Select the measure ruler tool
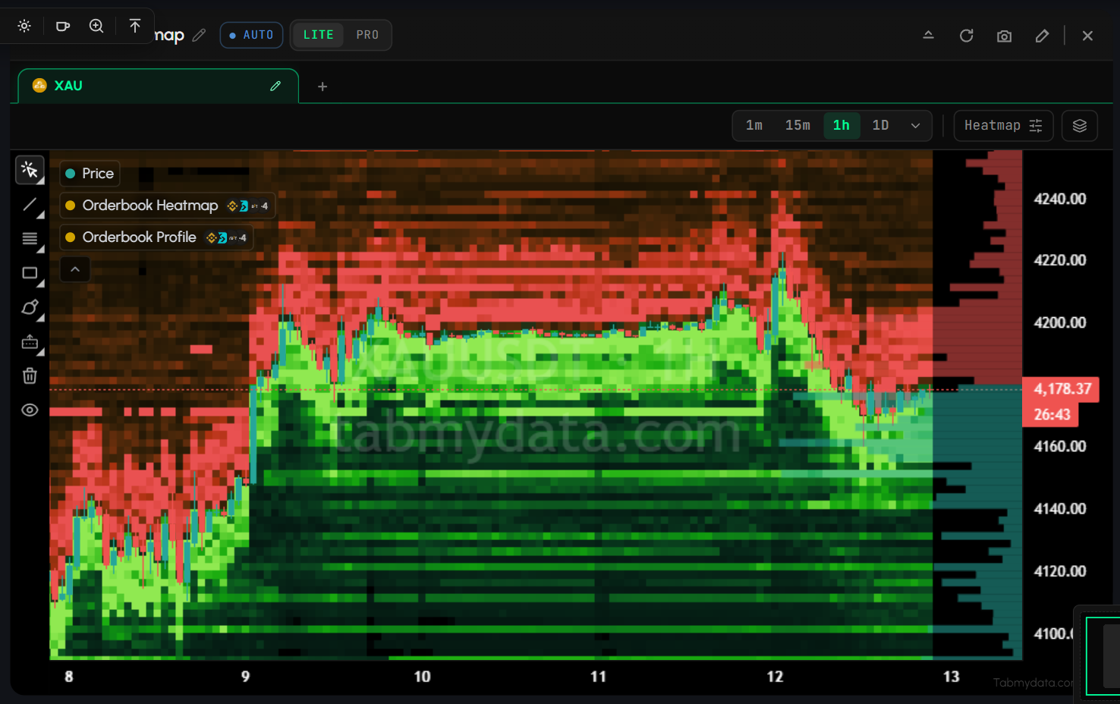1120x704 pixels. click(30, 342)
